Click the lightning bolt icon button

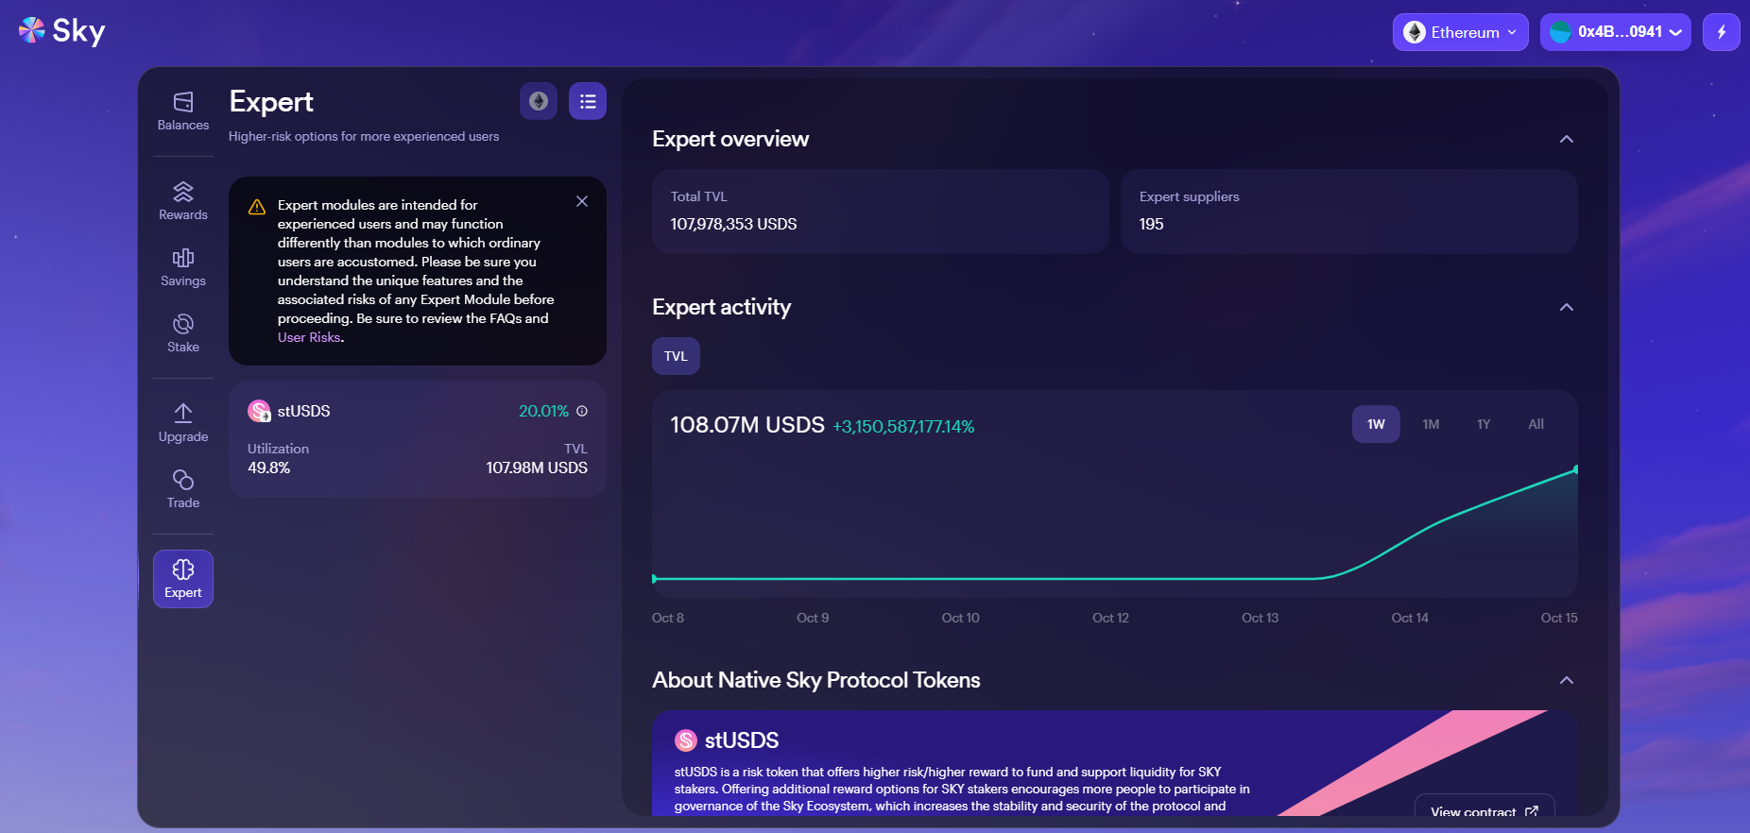[x=1721, y=32]
